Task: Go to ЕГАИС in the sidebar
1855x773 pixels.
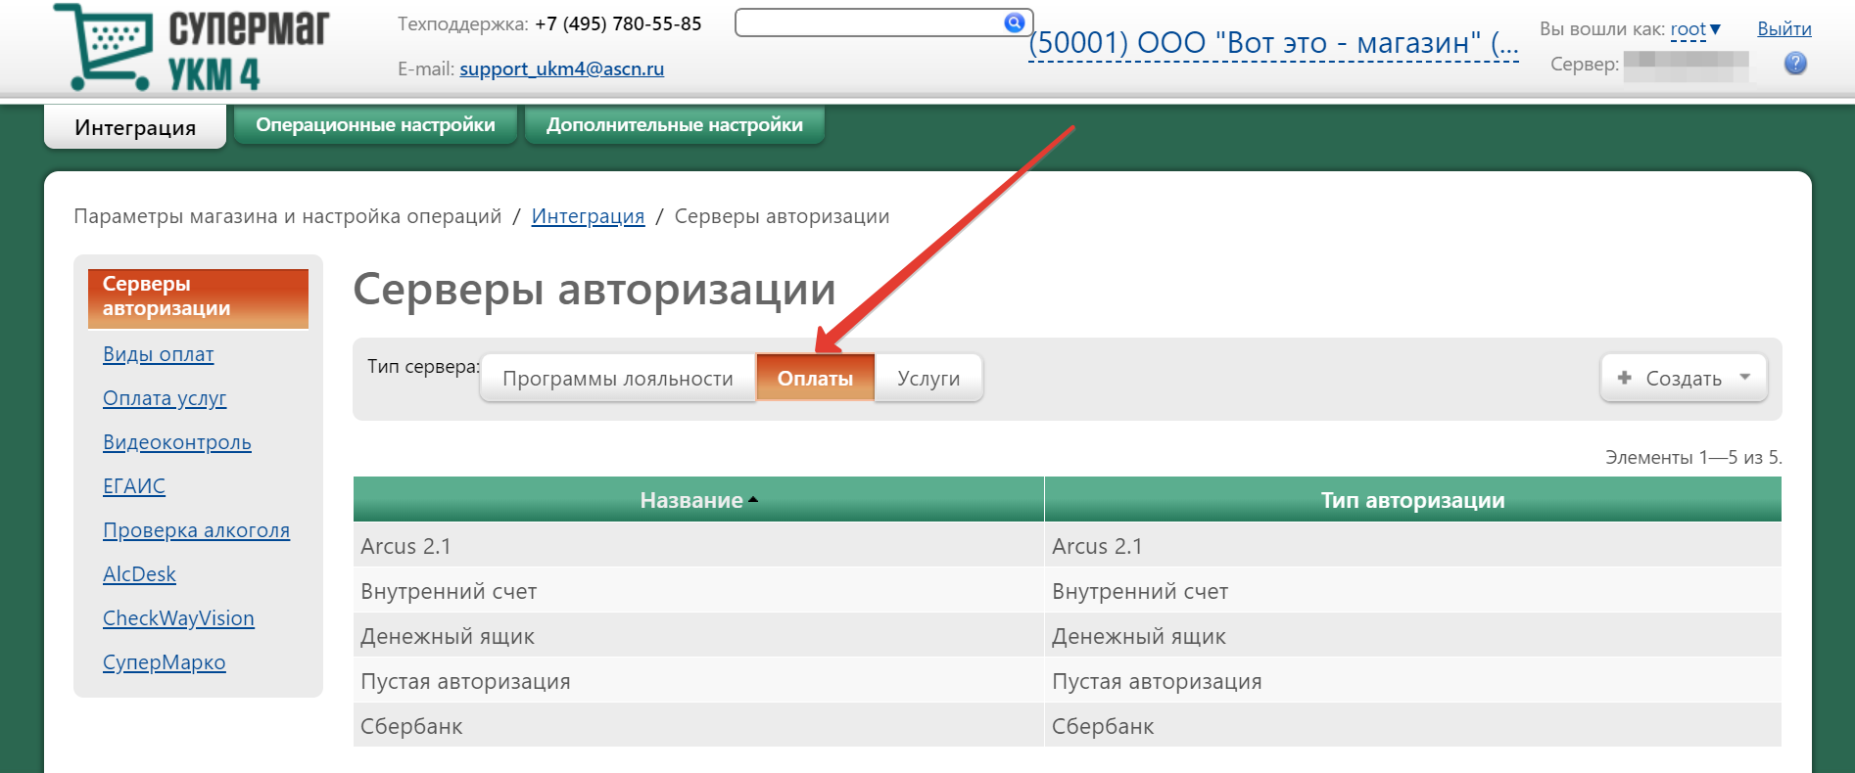Action: pyautogui.click(x=134, y=486)
